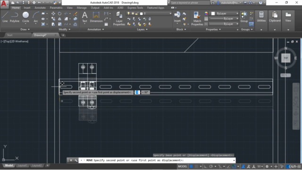Viewport: 302px width, 170px height.
Task: Switch to the Insert ribbon tab
Action: [x=27, y=8]
